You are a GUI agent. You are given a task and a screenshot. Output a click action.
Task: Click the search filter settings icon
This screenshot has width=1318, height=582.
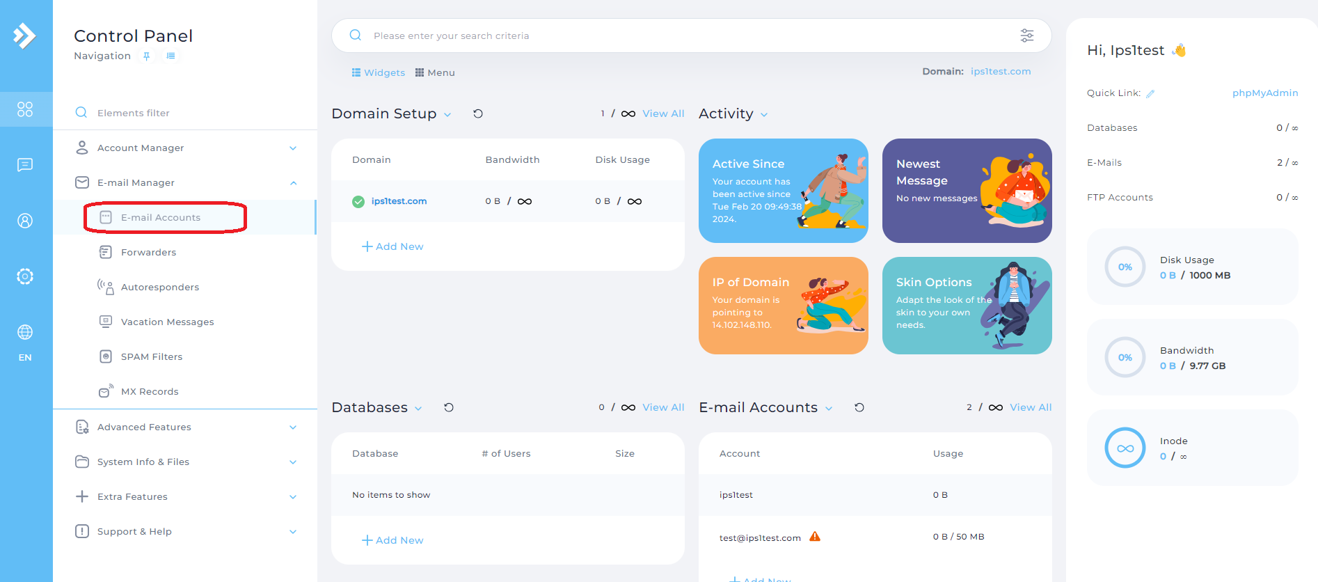(x=1026, y=36)
